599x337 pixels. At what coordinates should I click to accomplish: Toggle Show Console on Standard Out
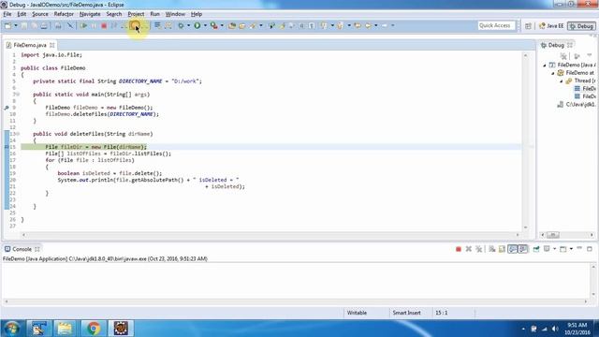[513, 249]
